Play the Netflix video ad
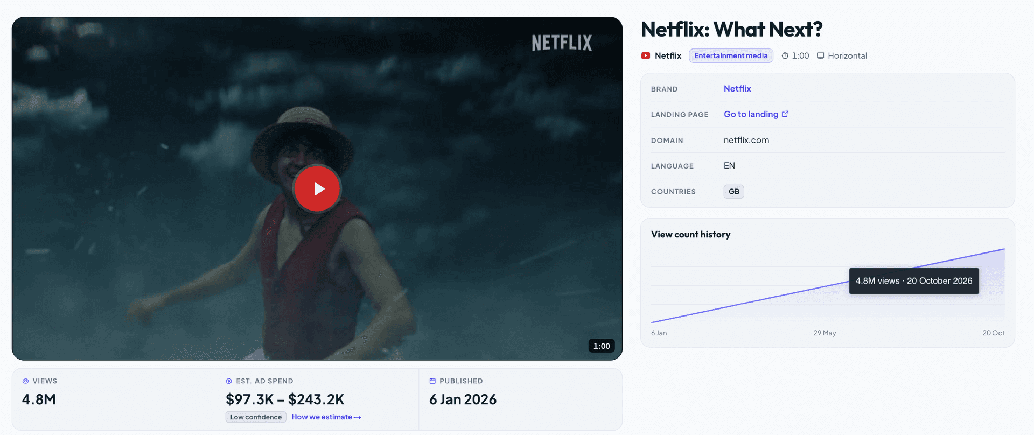 pyautogui.click(x=317, y=188)
